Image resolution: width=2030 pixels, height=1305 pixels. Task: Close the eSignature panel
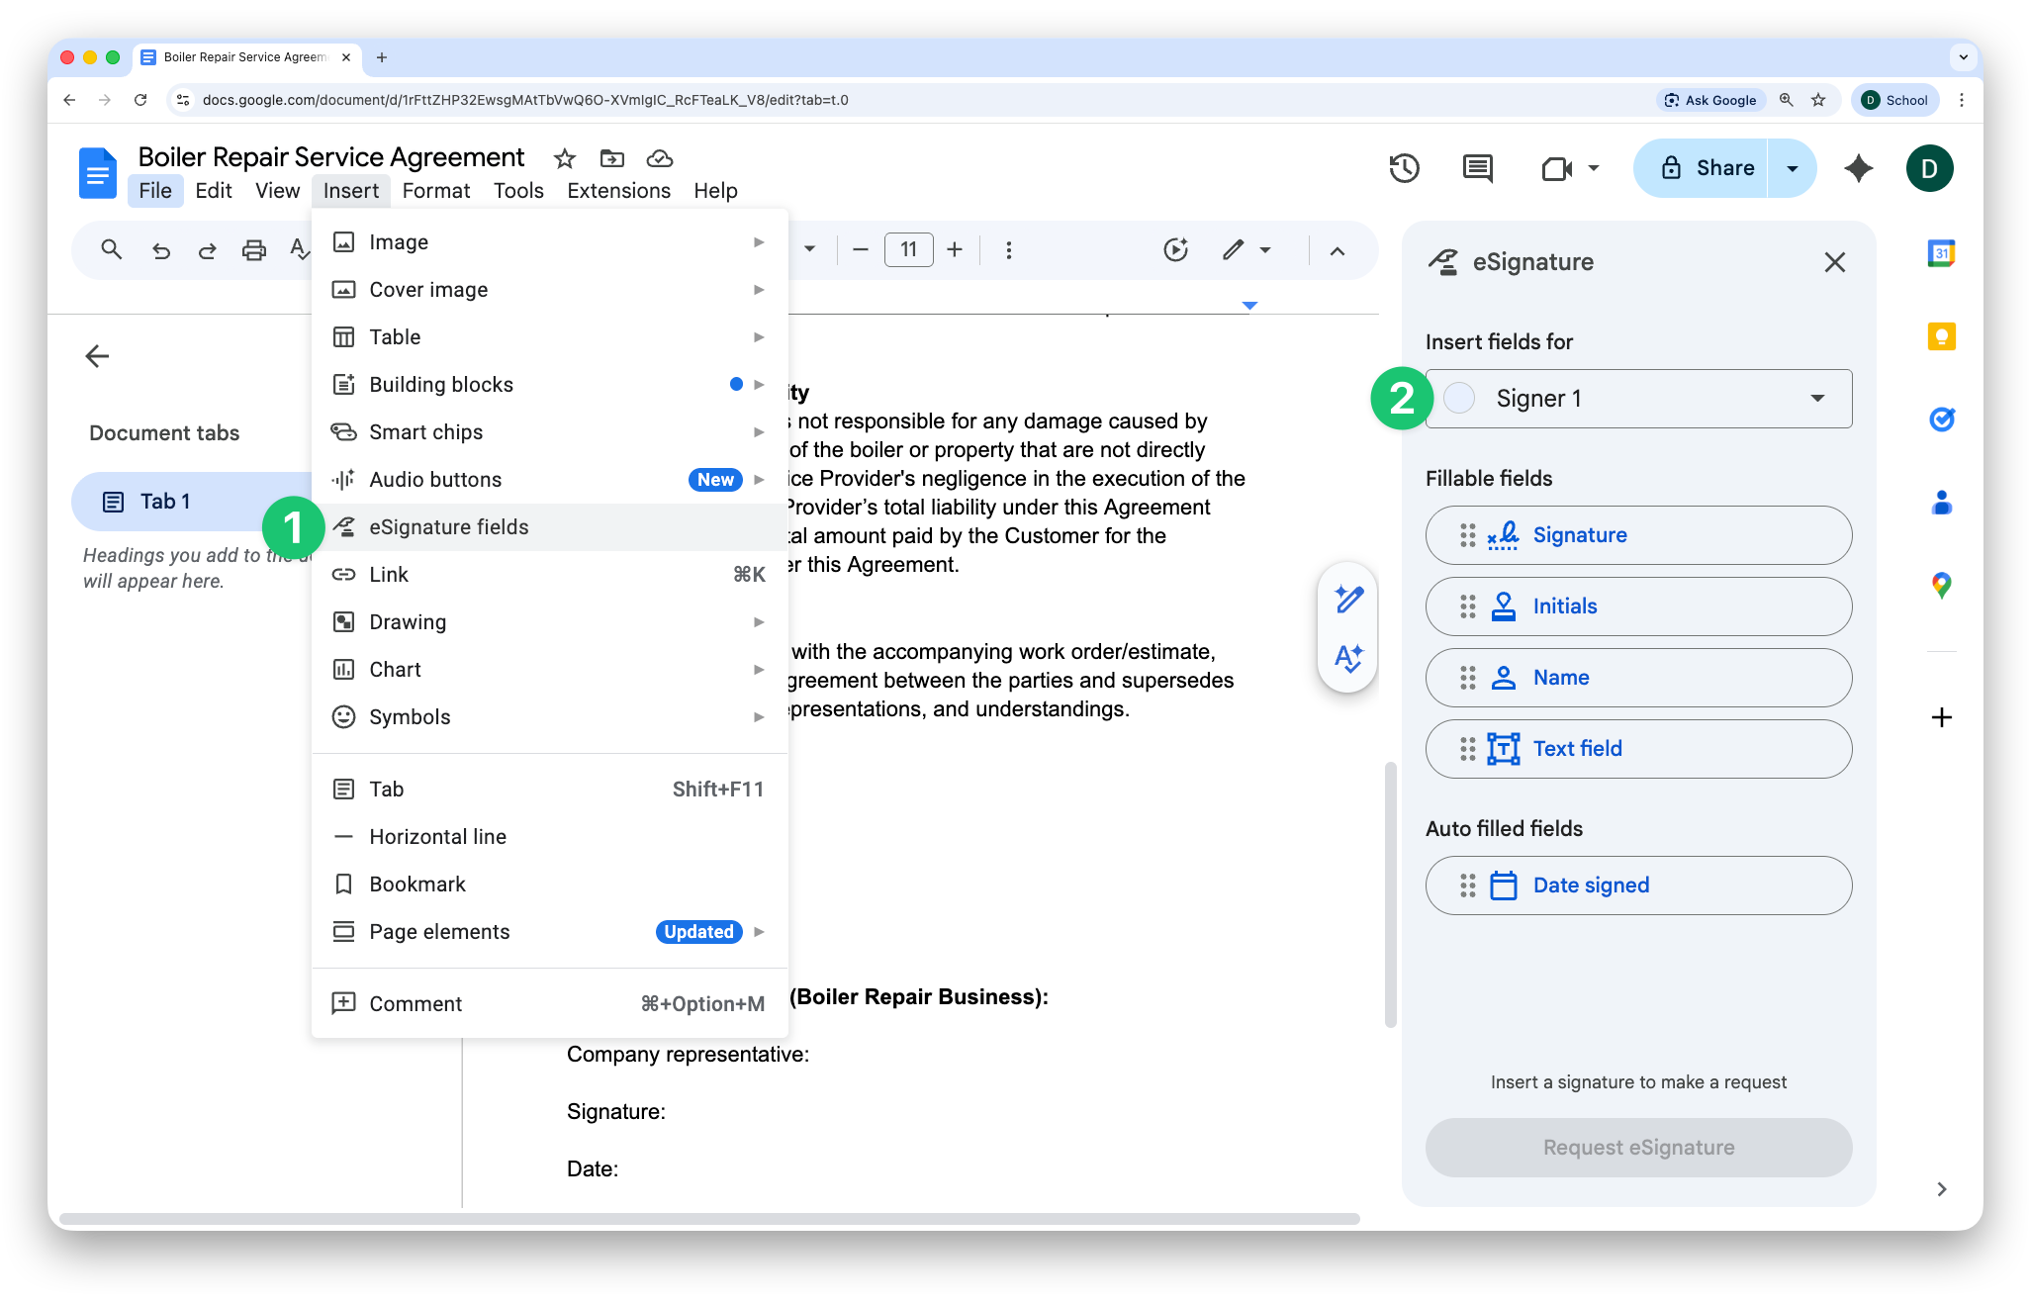click(1834, 262)
